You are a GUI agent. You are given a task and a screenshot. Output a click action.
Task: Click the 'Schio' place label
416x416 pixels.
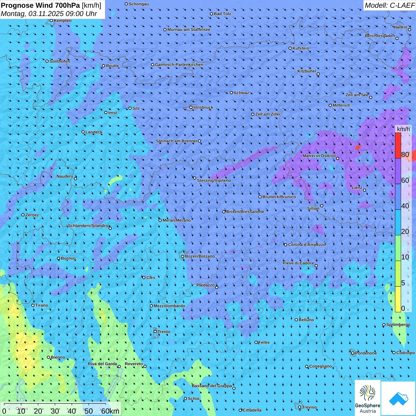pos(193,398)
